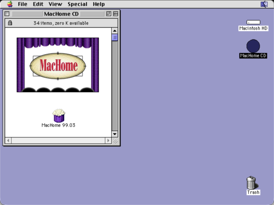Open the File menu

click(23, 4)
